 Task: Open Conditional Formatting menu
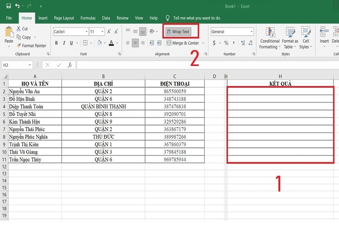pyautogui.click(x=269, y=38)
